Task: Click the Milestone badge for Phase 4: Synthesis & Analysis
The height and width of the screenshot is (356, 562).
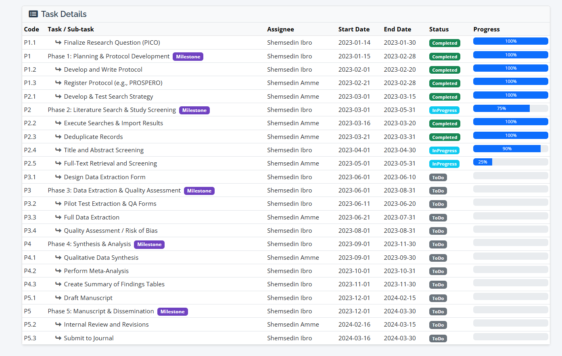Action: click(x=149, y=244)
